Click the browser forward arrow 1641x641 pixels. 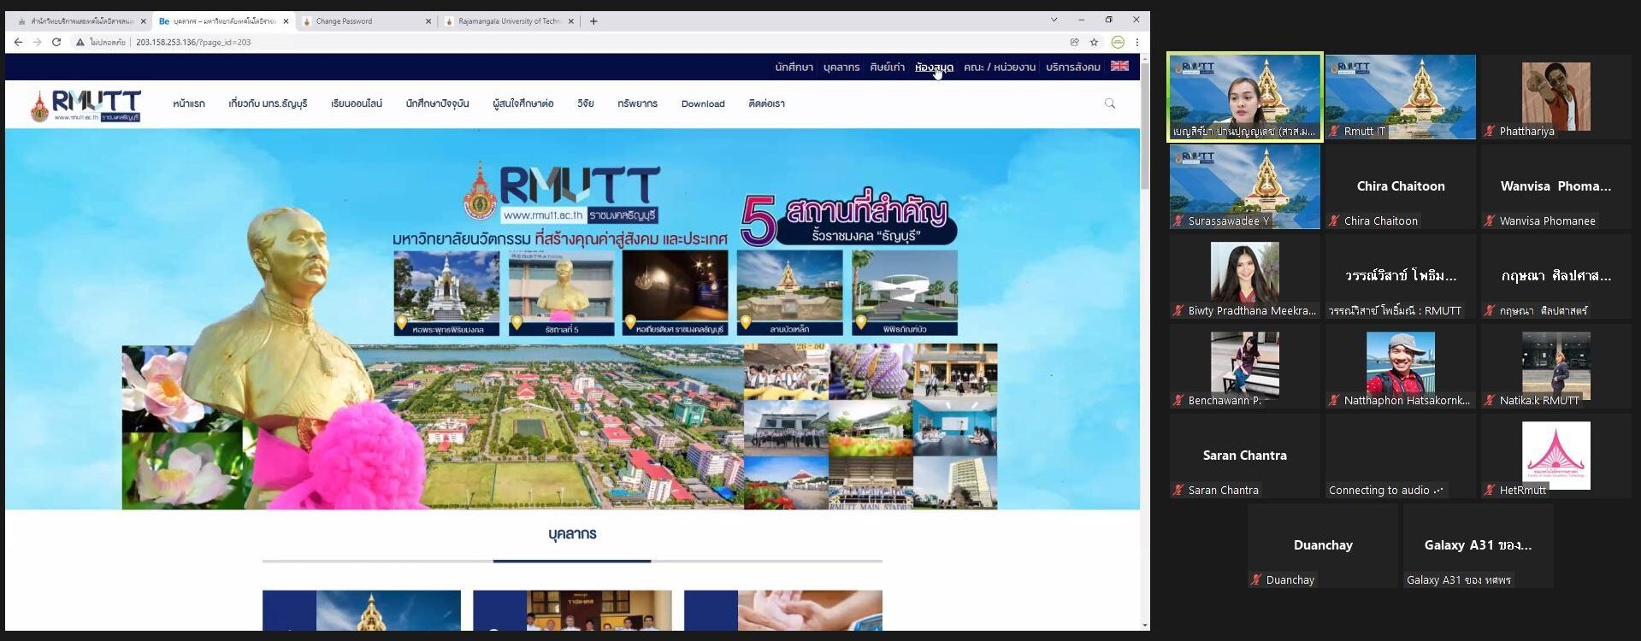click(x=37, y=42)
